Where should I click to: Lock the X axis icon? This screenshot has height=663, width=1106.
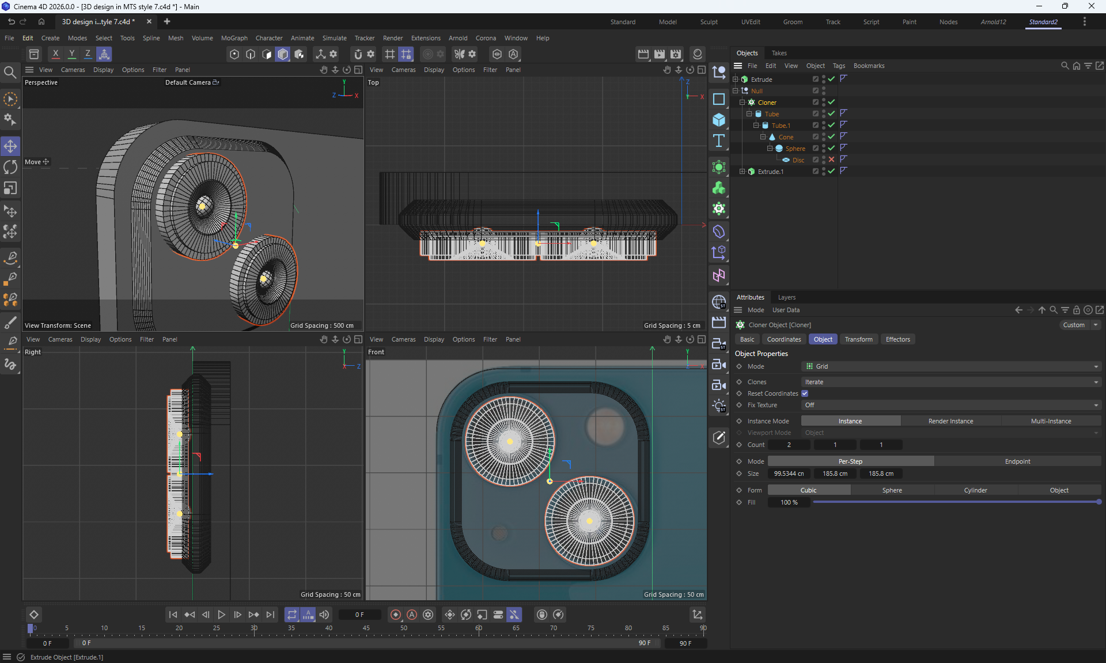pyautogui.click(x=55, y=54)
